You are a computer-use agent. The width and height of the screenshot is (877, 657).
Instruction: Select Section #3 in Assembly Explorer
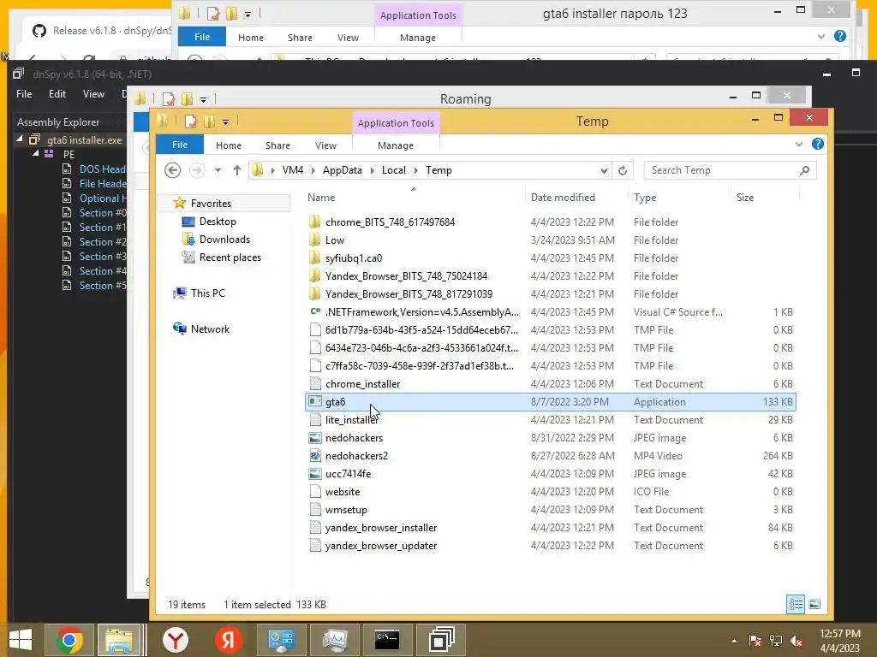click(103, 257)
